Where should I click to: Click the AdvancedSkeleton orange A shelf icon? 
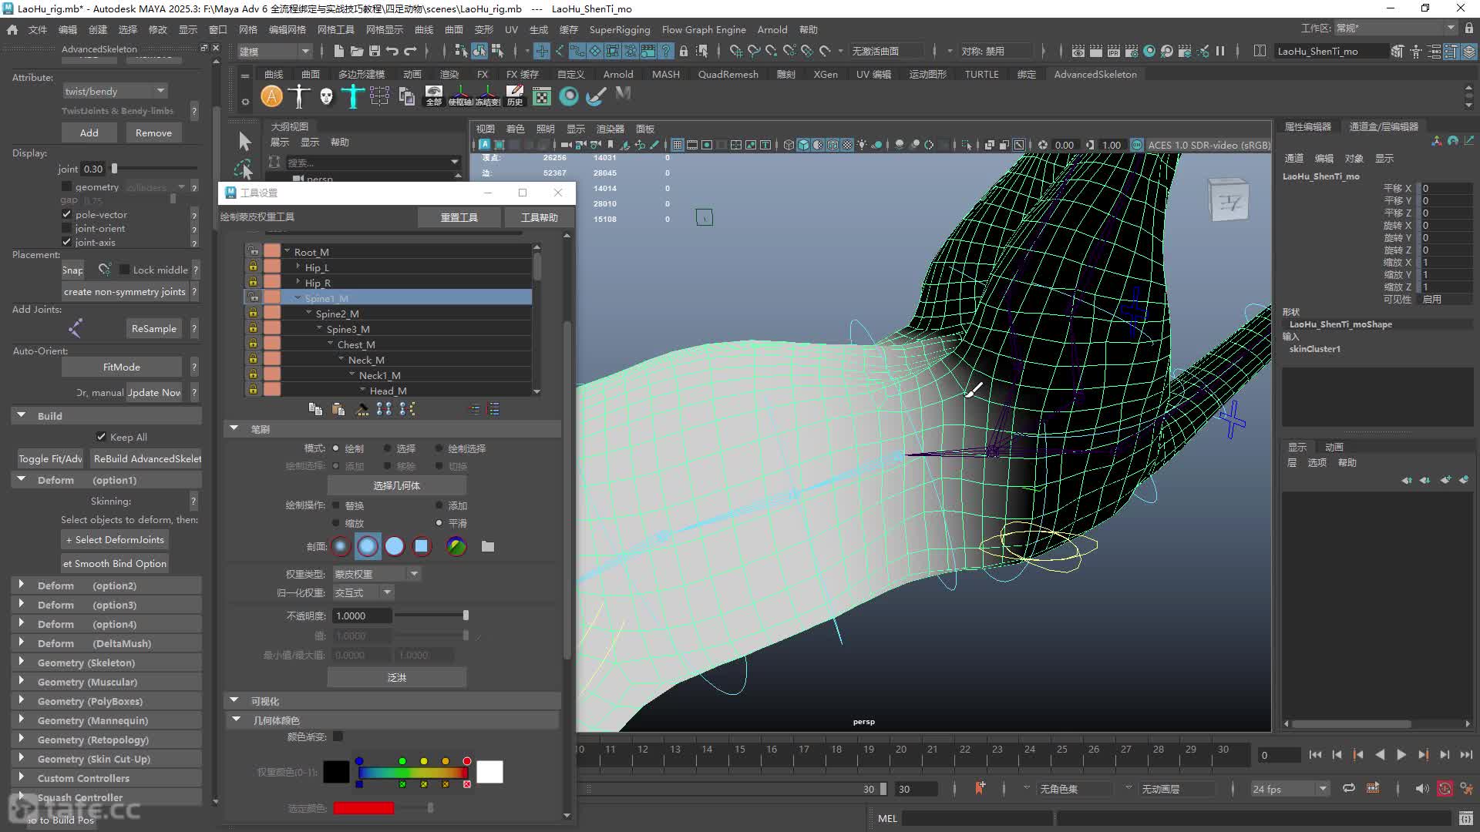pyautogui.click(x=271, y=96)
